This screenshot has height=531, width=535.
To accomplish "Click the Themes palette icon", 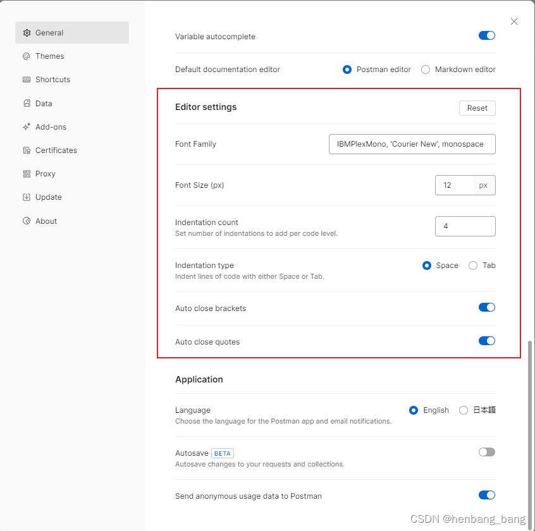I will (27, 56).
